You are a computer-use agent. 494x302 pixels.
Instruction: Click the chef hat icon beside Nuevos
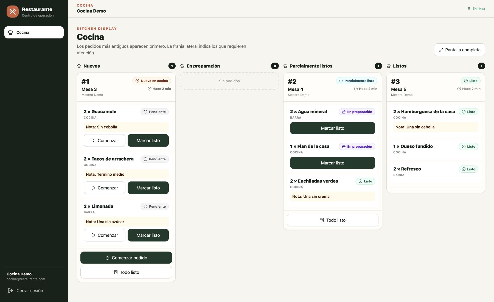click(x=79, y=66)
